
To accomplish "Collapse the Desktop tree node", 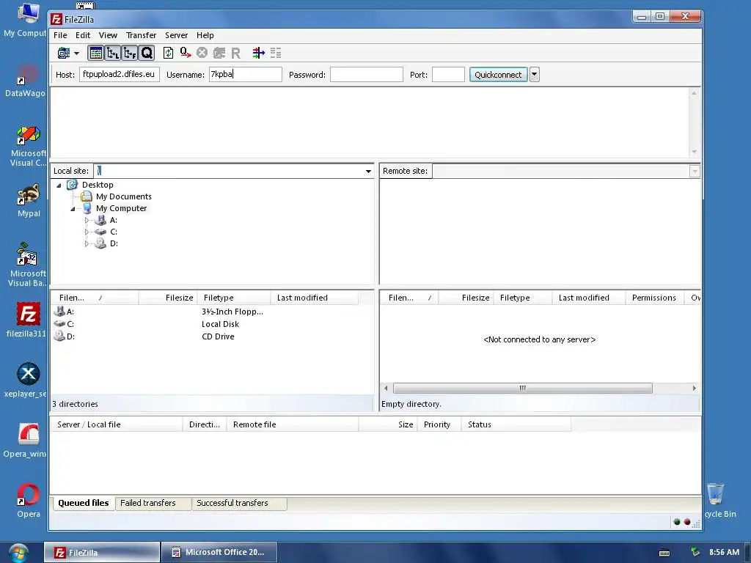I will (x=59, y=185).
